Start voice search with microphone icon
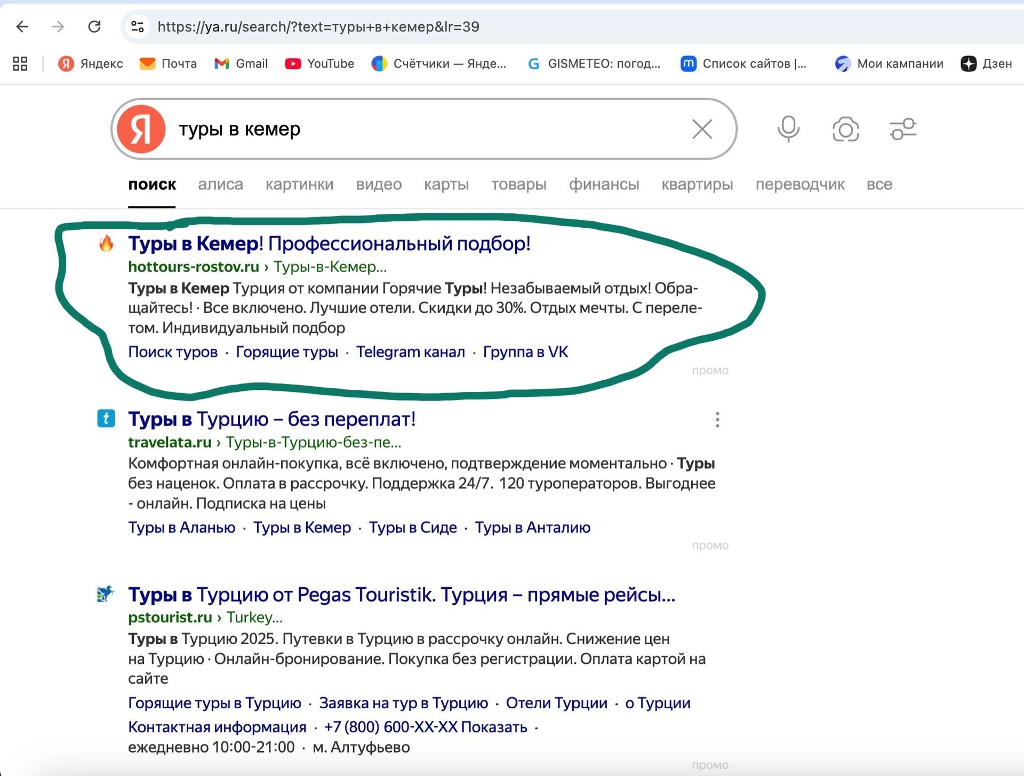The height and width of the screenshot is (776, 1024). click(788, 129)
